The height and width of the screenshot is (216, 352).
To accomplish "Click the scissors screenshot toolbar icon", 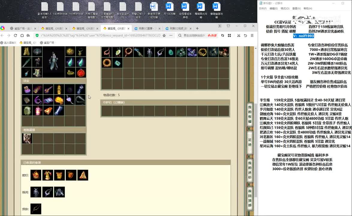I will [239, 35].
